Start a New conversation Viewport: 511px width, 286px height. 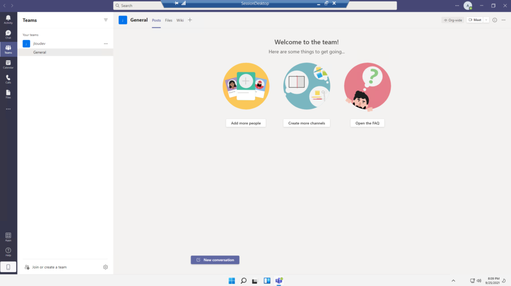pos(215,260)
